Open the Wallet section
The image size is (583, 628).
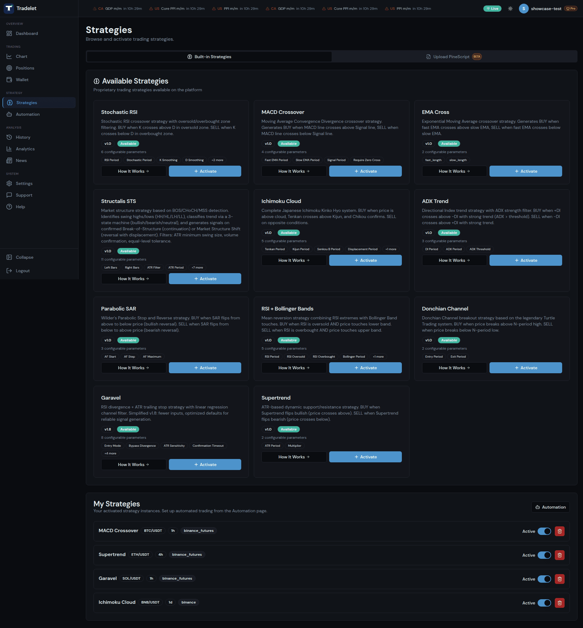point(22,79)
